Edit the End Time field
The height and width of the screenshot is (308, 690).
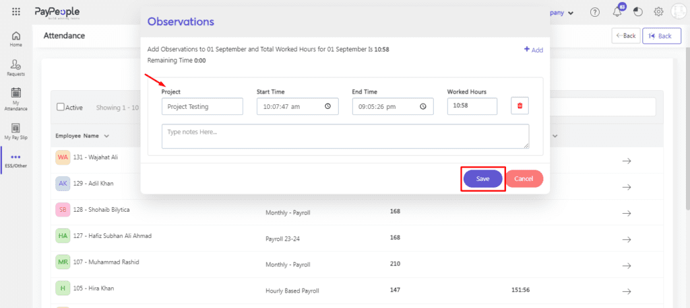[x=393, y=106]
